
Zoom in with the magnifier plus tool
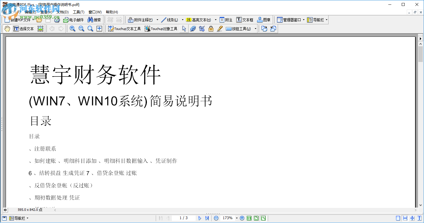(73, 28)
